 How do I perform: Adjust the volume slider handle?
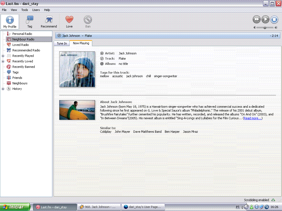[x=265, y=28]
